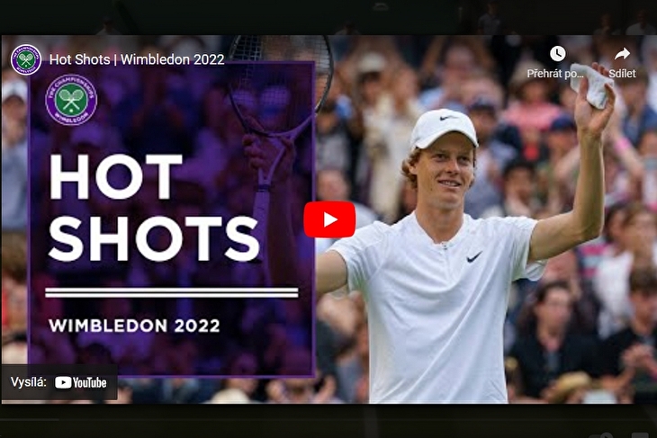657x438 pixels.
Task: Click the WIMBLEDON 2022 caption
Action: [x=134, y=326]
